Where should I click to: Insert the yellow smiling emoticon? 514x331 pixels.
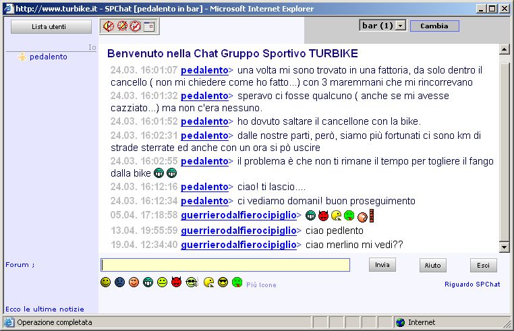[x=105, y=282]
